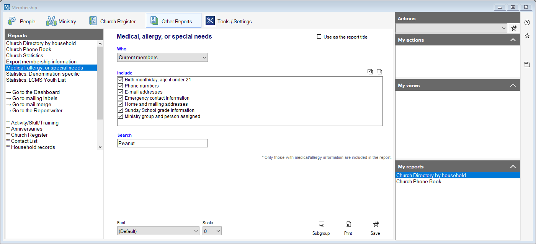Open the Font dropdown
This screenshot has width=536, height=244.
pyautogui.click(x=158, y=231)
